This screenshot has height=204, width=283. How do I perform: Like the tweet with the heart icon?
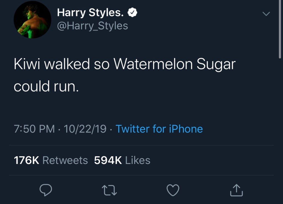[173, 190]
